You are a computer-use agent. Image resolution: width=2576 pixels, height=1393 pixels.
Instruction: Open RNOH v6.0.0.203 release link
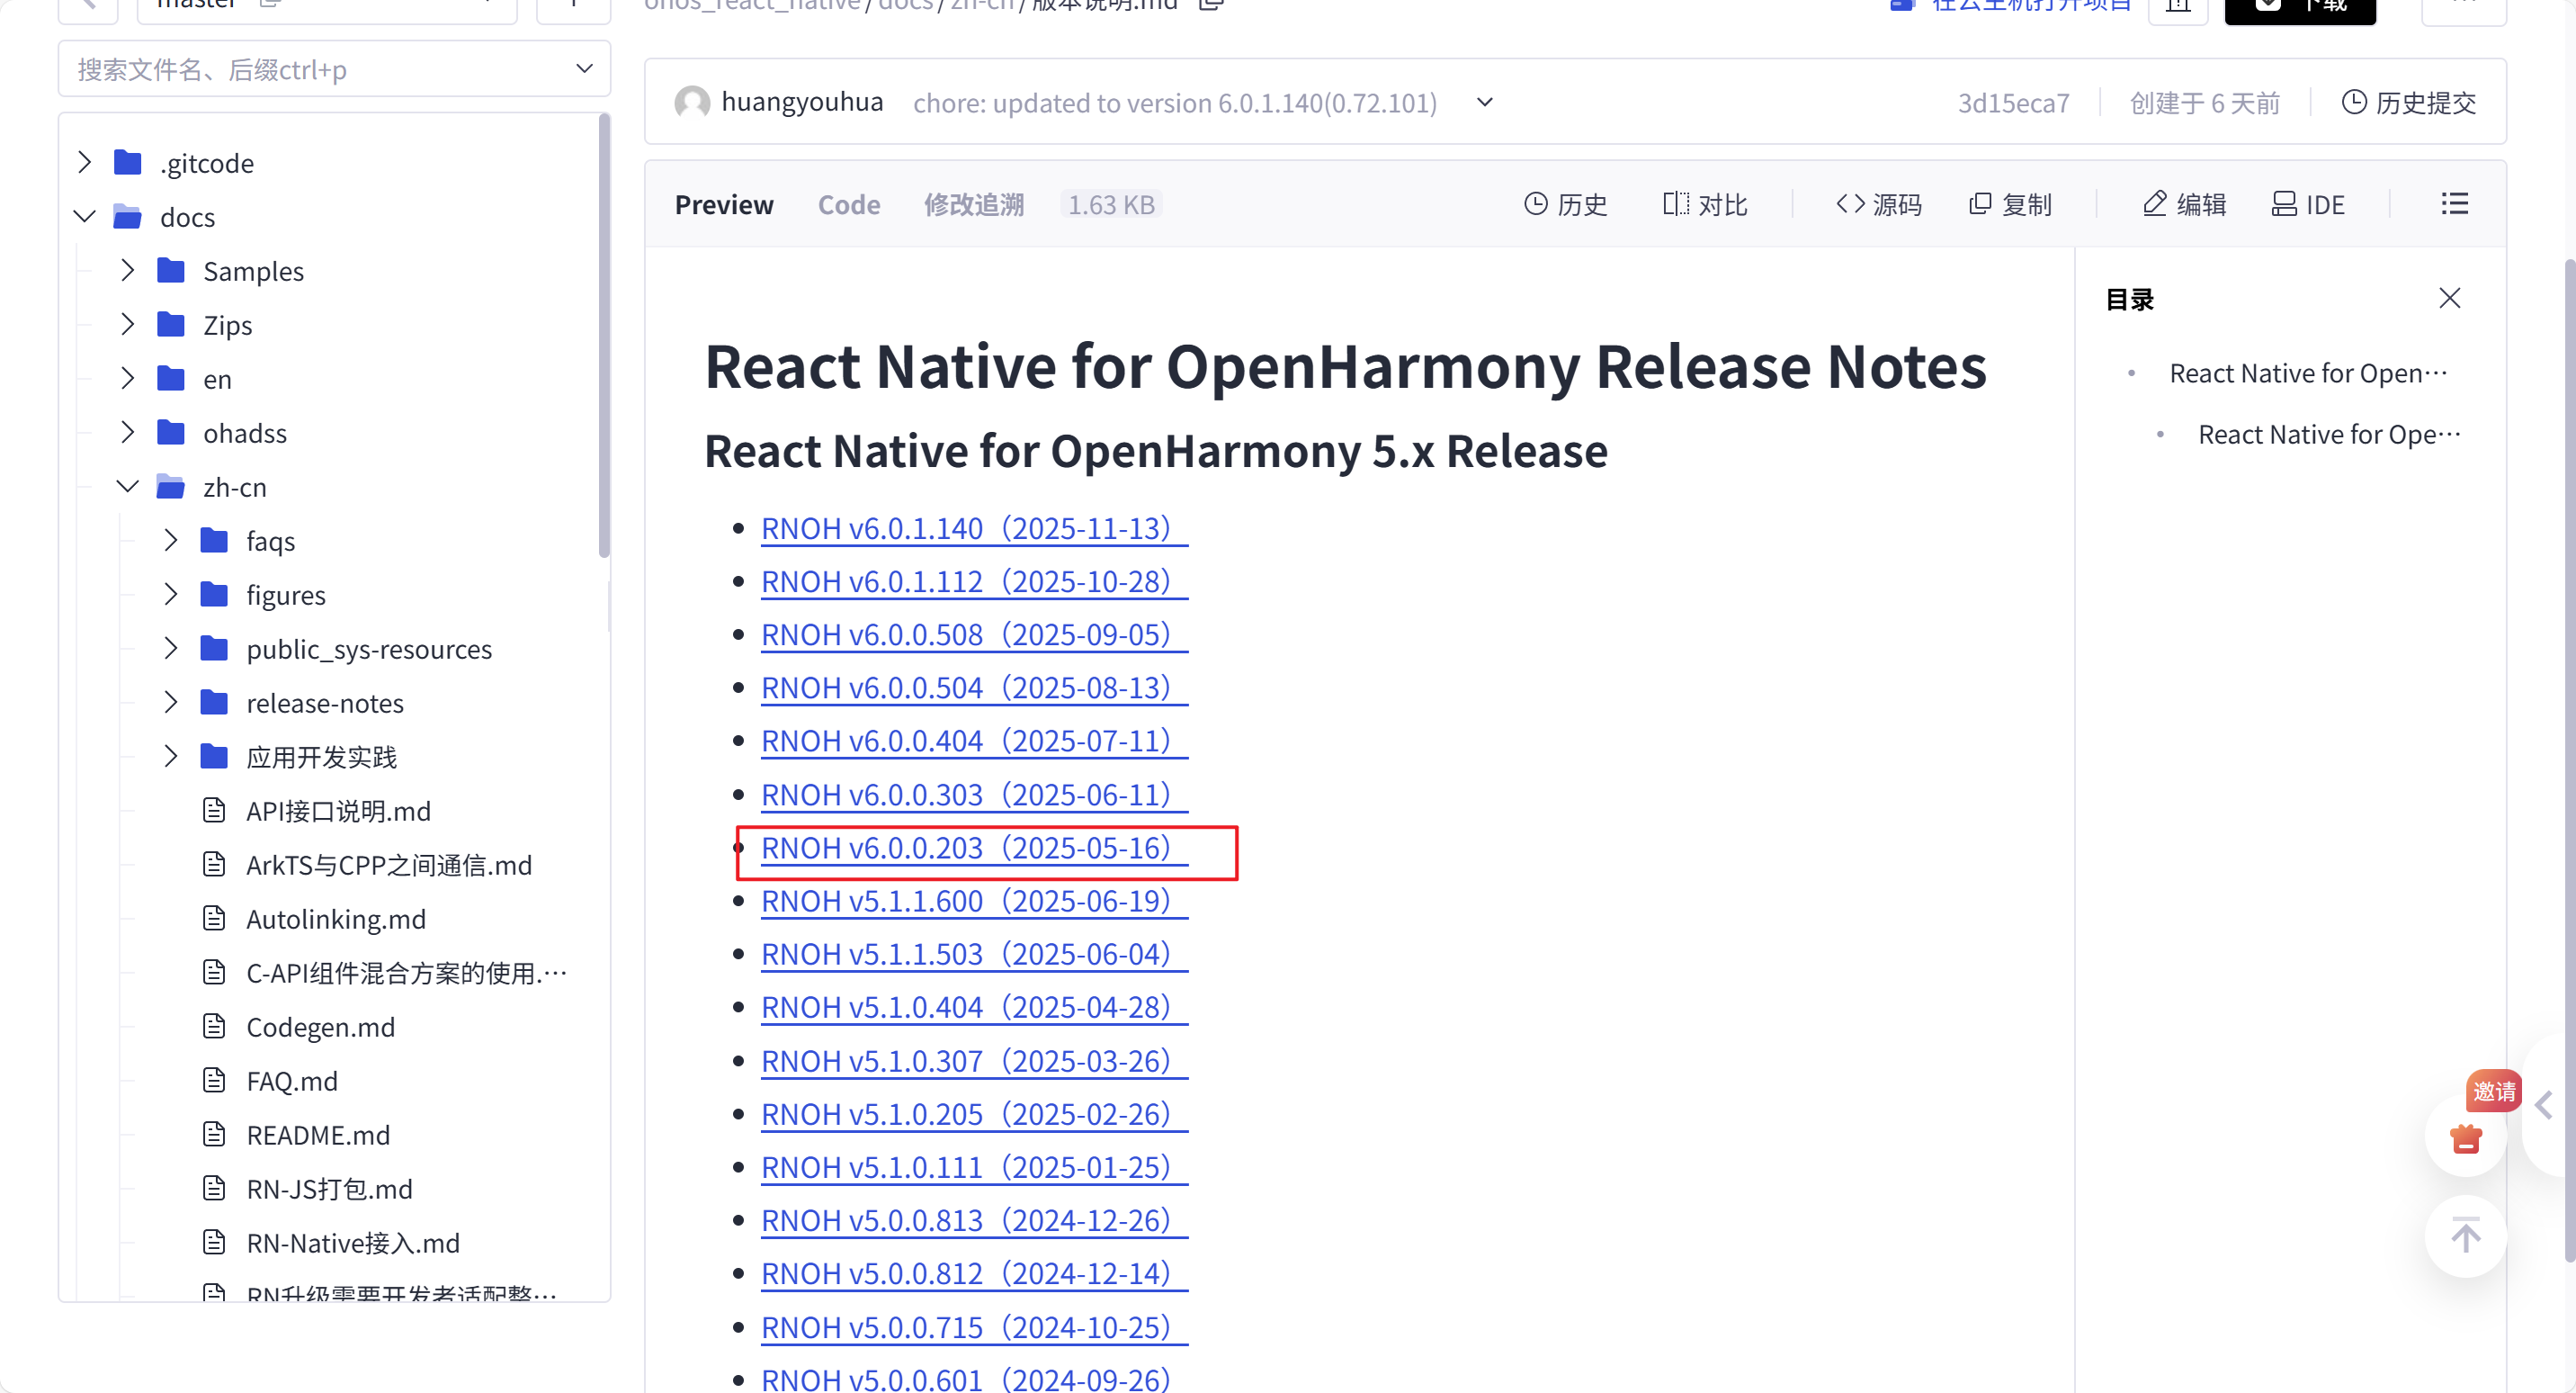tap(966, 848)
